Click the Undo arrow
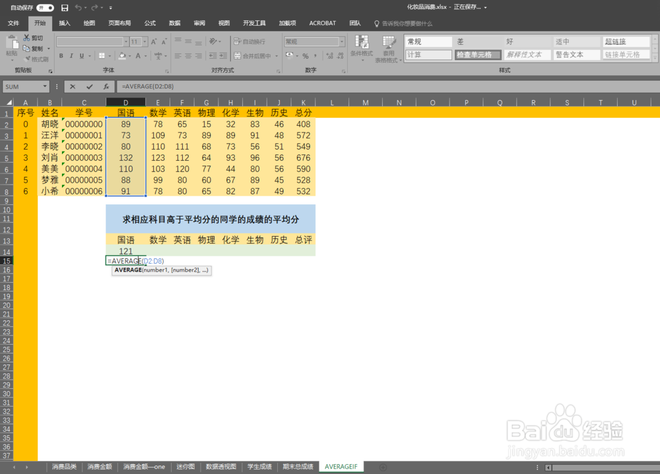This screenshot has height=474, width=660. [78, 7]
